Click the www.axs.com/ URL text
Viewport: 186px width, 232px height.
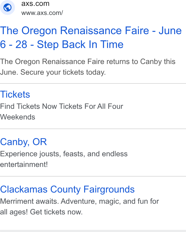click(x=42, y=13)
